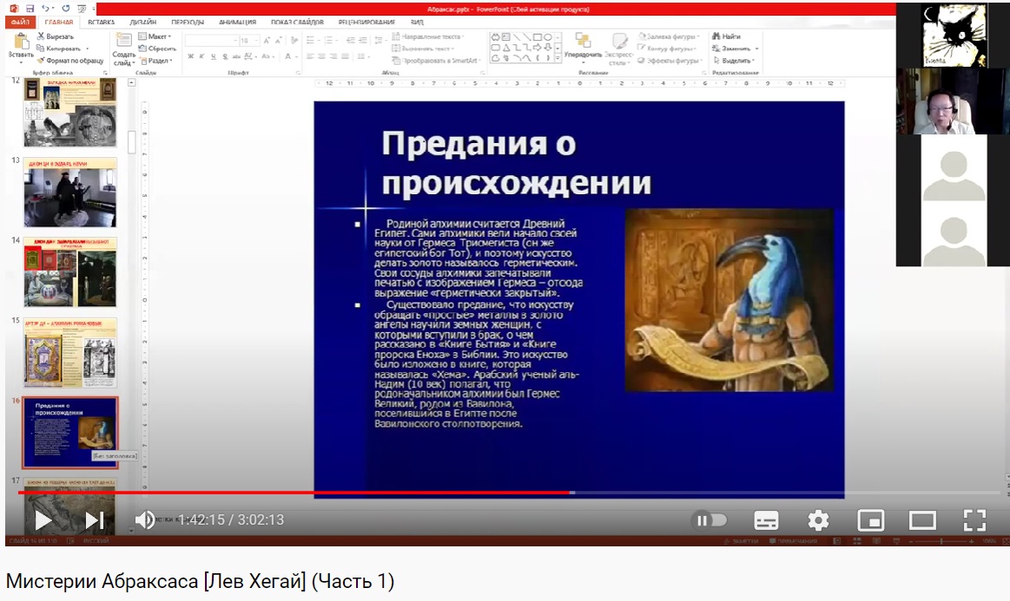This screenshot has width=1010, height=601.
Task: Toggle subtitles/closed captions button
Action: tap(766, 520)
